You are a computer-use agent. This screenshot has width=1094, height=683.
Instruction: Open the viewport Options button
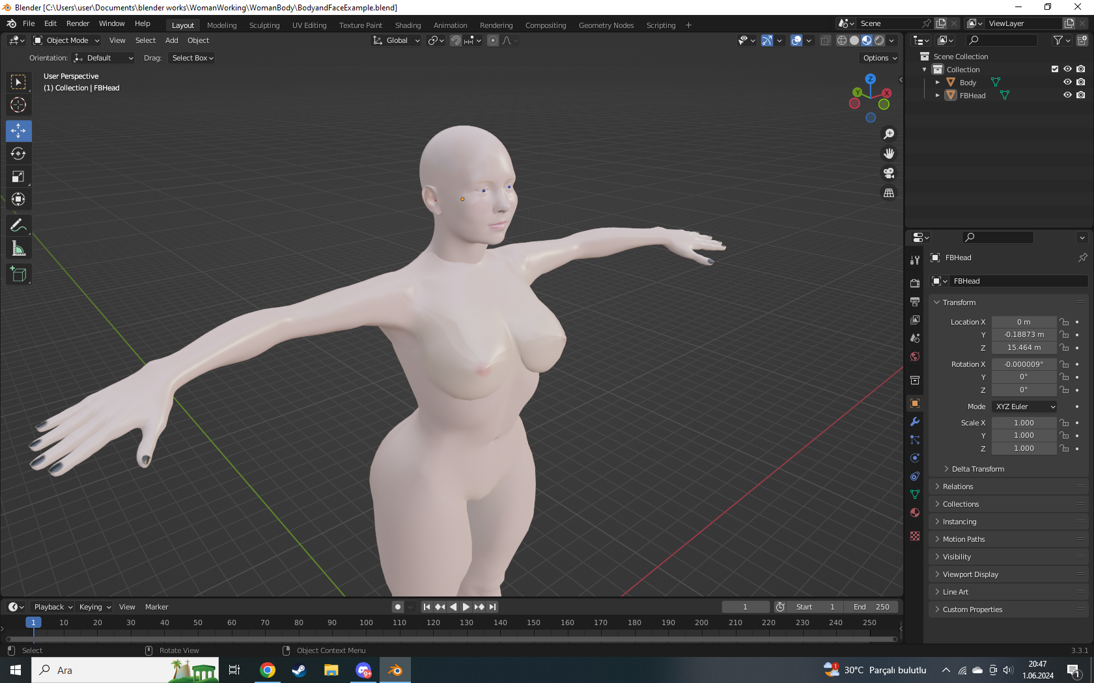click(880, 58)
